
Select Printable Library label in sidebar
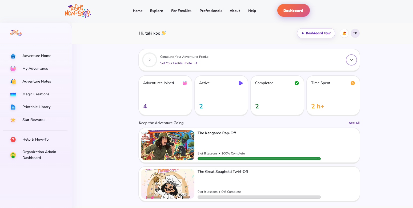click(x=37, y=107)
